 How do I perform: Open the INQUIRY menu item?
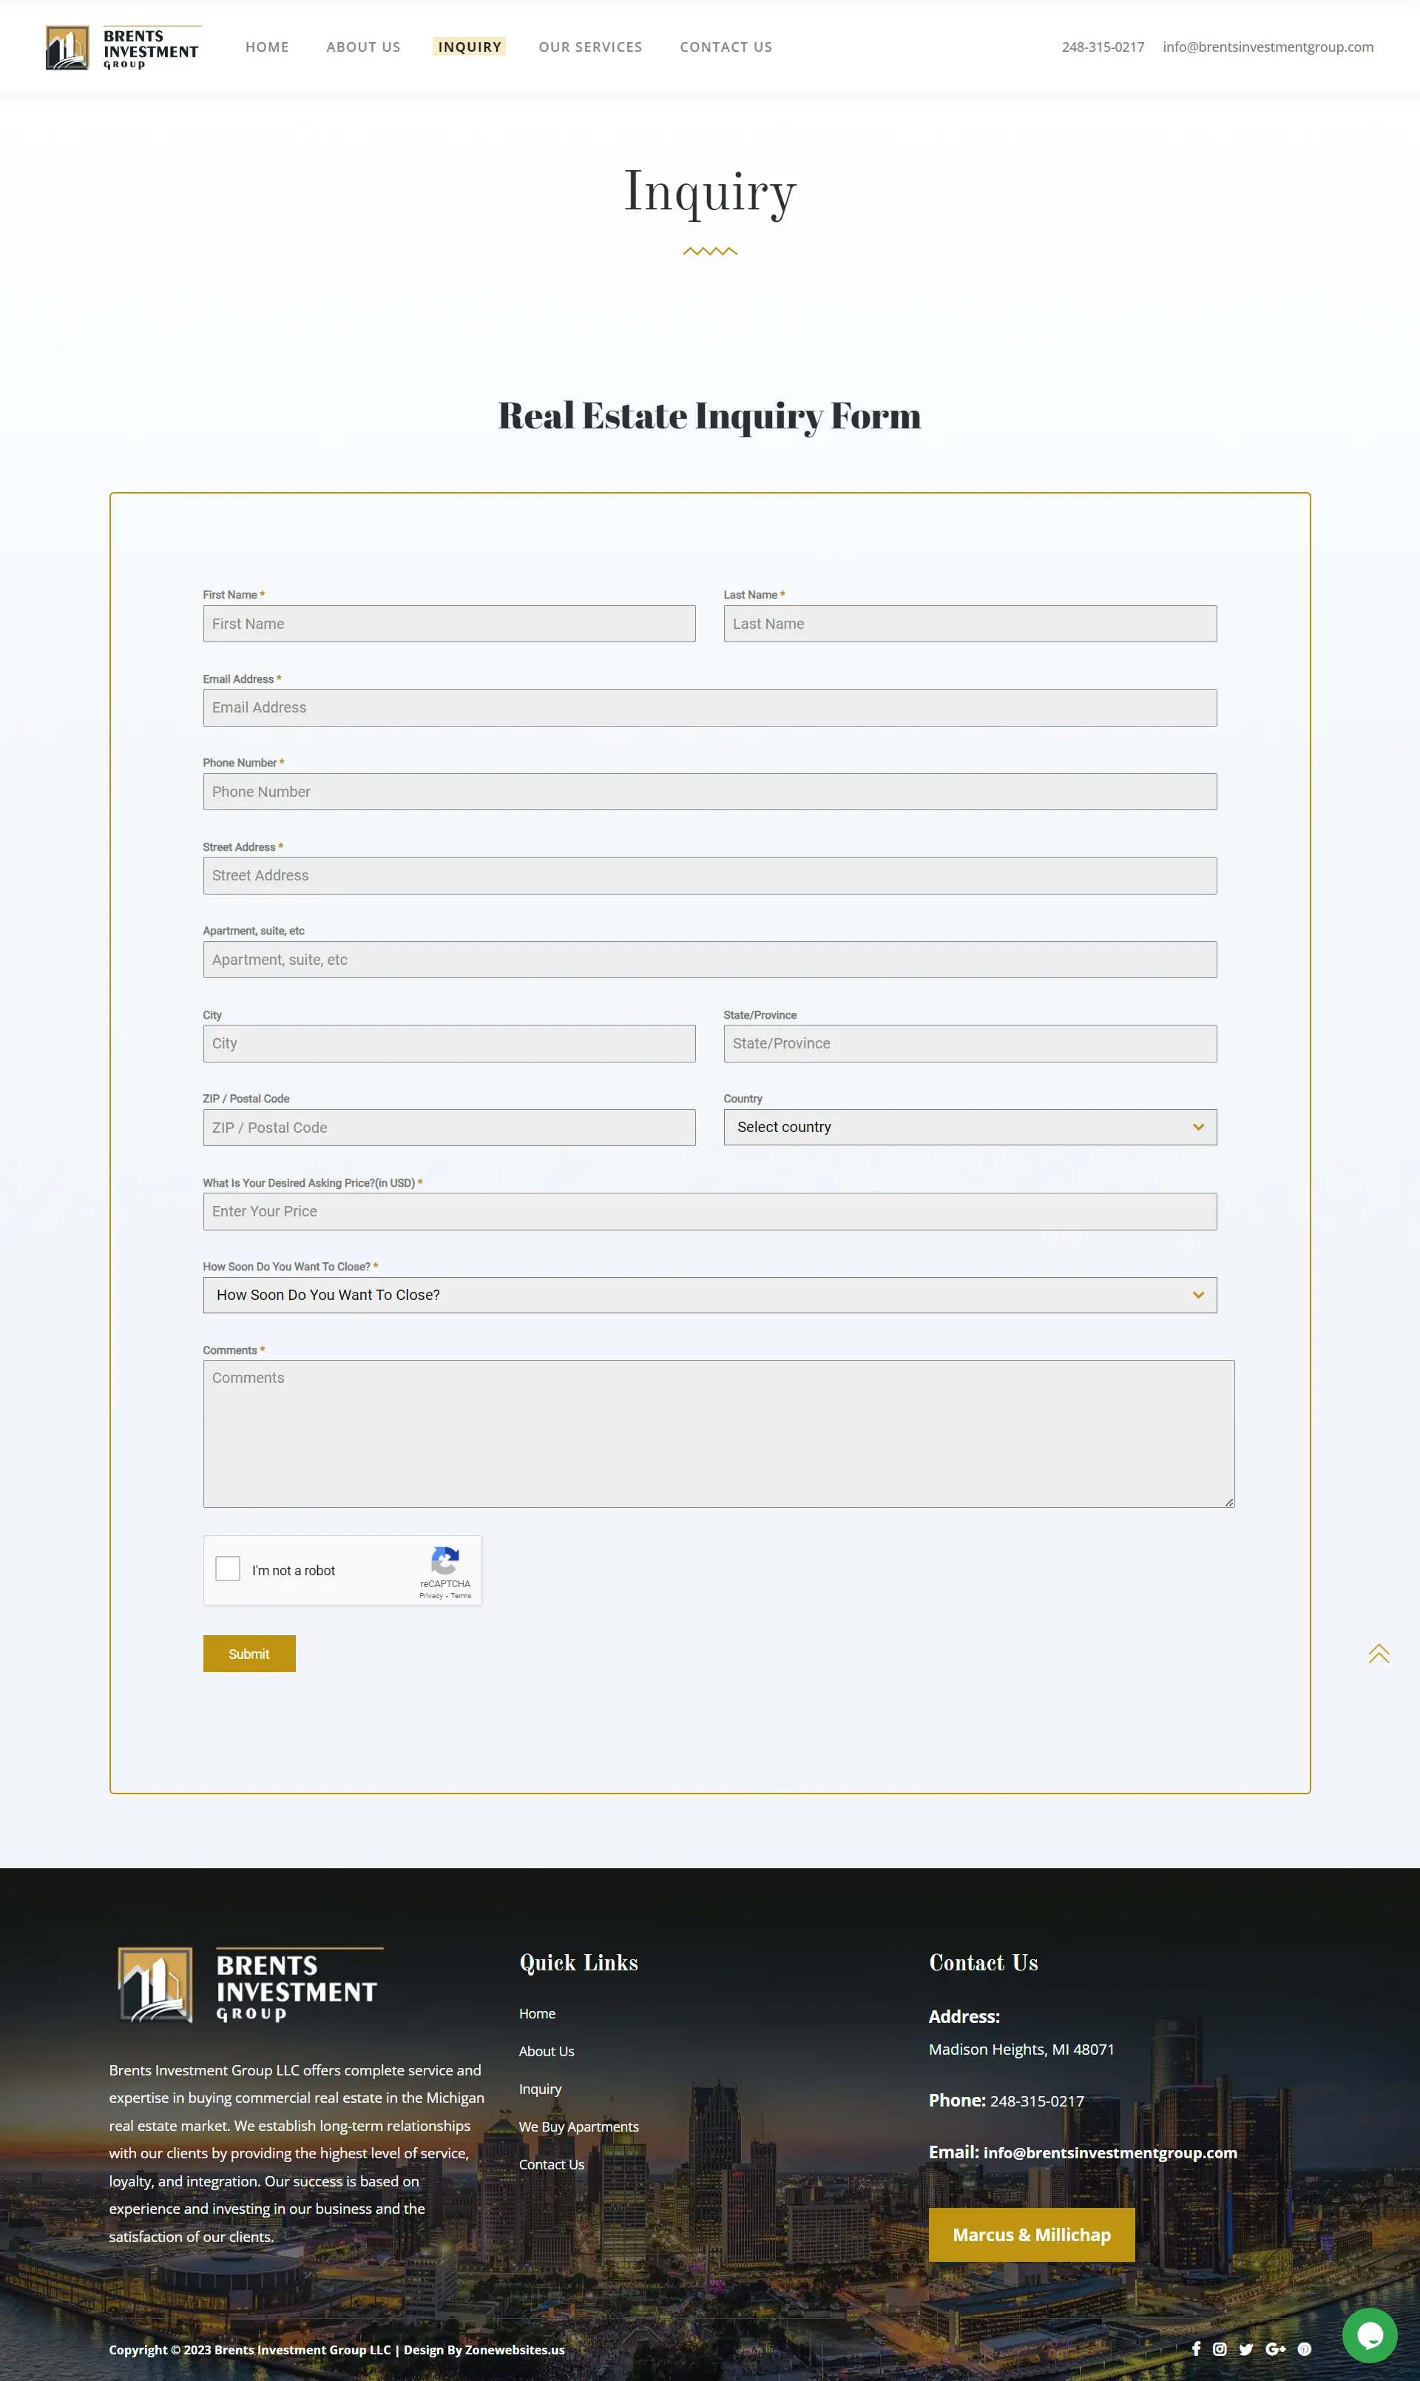(469, 47)
